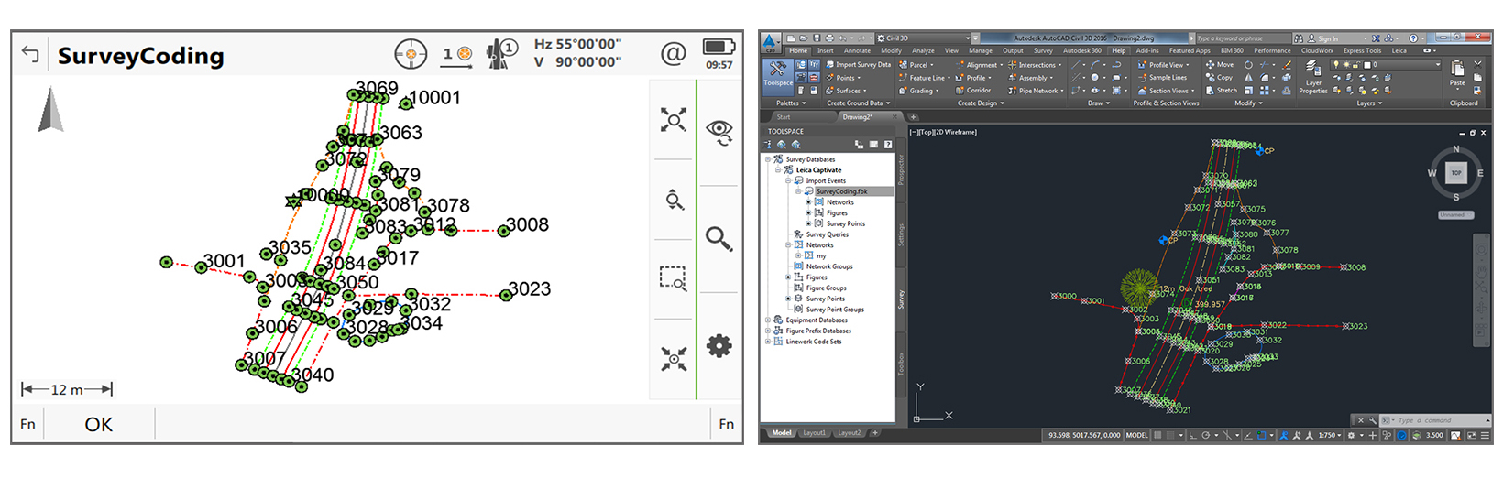
Task: Open the Toolspace palette button
Action: tap(777, 73)
